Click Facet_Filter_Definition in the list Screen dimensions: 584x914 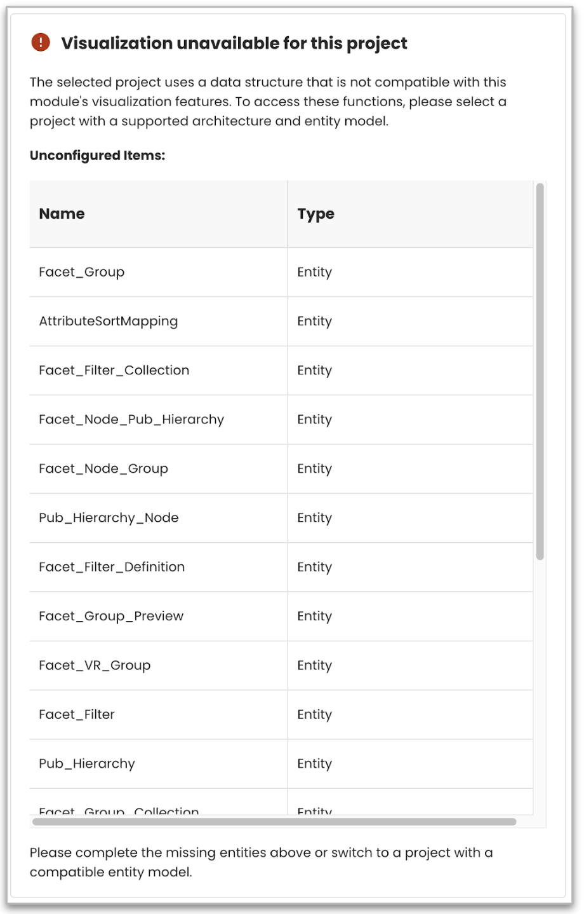112,567
